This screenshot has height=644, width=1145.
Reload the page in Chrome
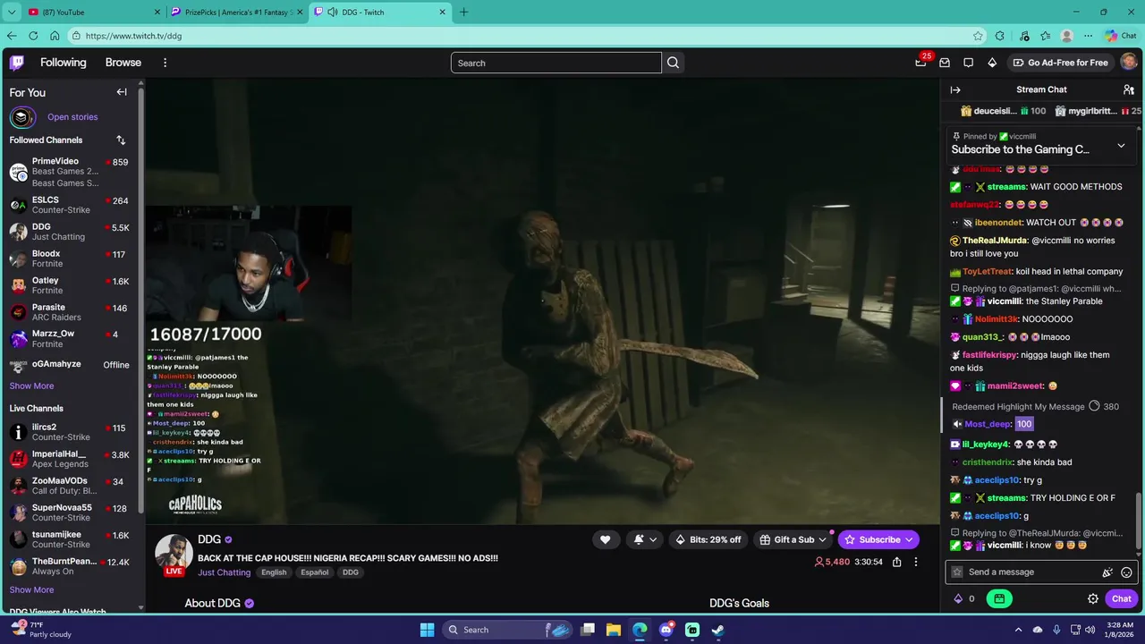(x=33, y=36)
